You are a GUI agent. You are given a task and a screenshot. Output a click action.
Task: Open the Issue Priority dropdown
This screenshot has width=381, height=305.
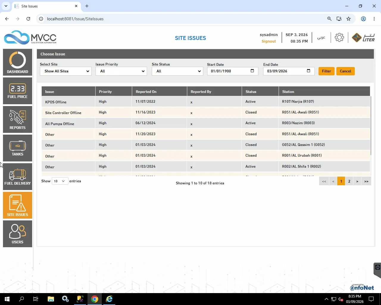[x=121, y=71]
